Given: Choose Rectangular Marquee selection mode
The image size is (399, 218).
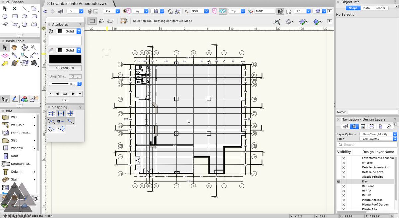Looking at the screenshot, I should pos(92,21).
